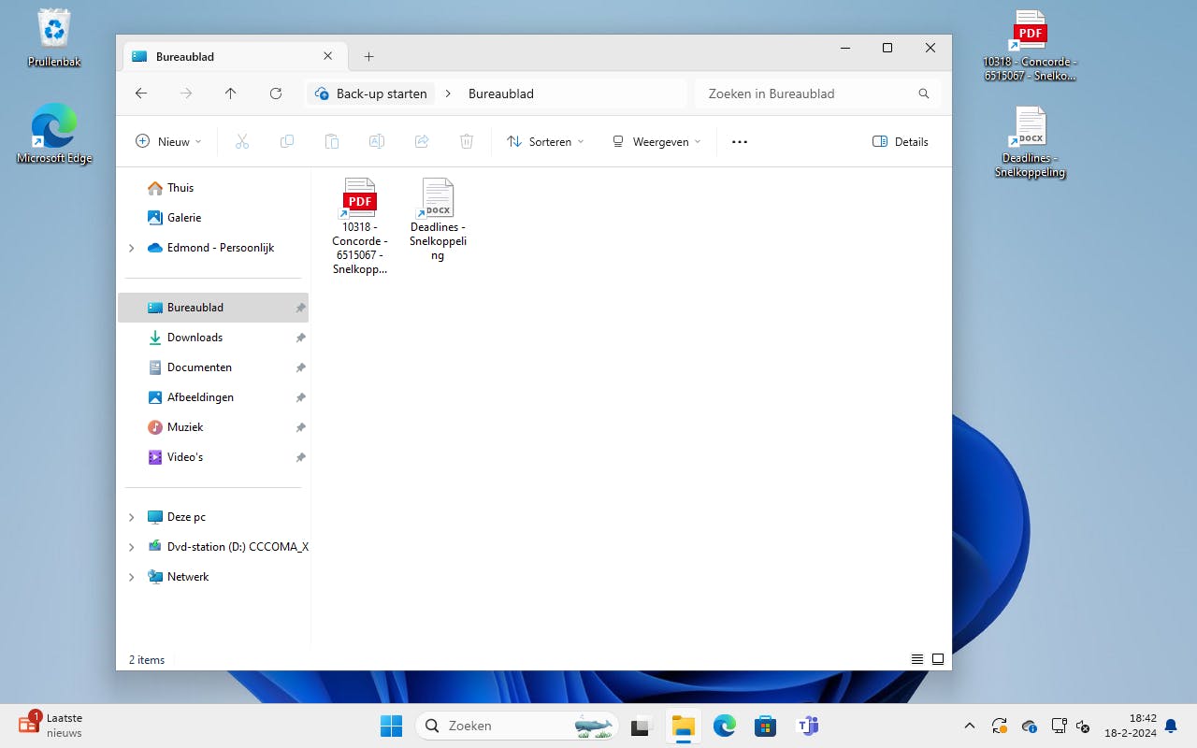Unpin Afbeeldingen from quick access
This screenshot has width=1197, height=748.
click(300, 397)
